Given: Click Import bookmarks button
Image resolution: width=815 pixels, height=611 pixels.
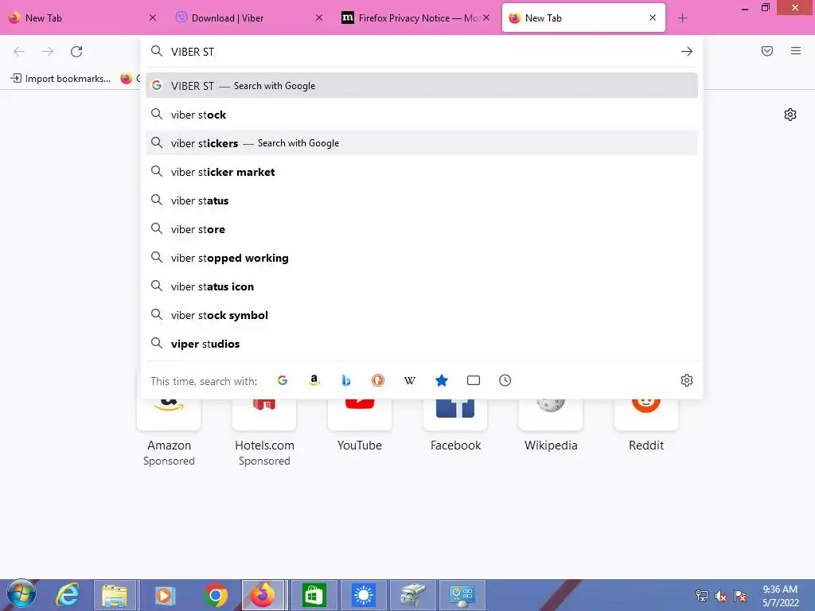Looking at the screenshot, I should point(60,79).
